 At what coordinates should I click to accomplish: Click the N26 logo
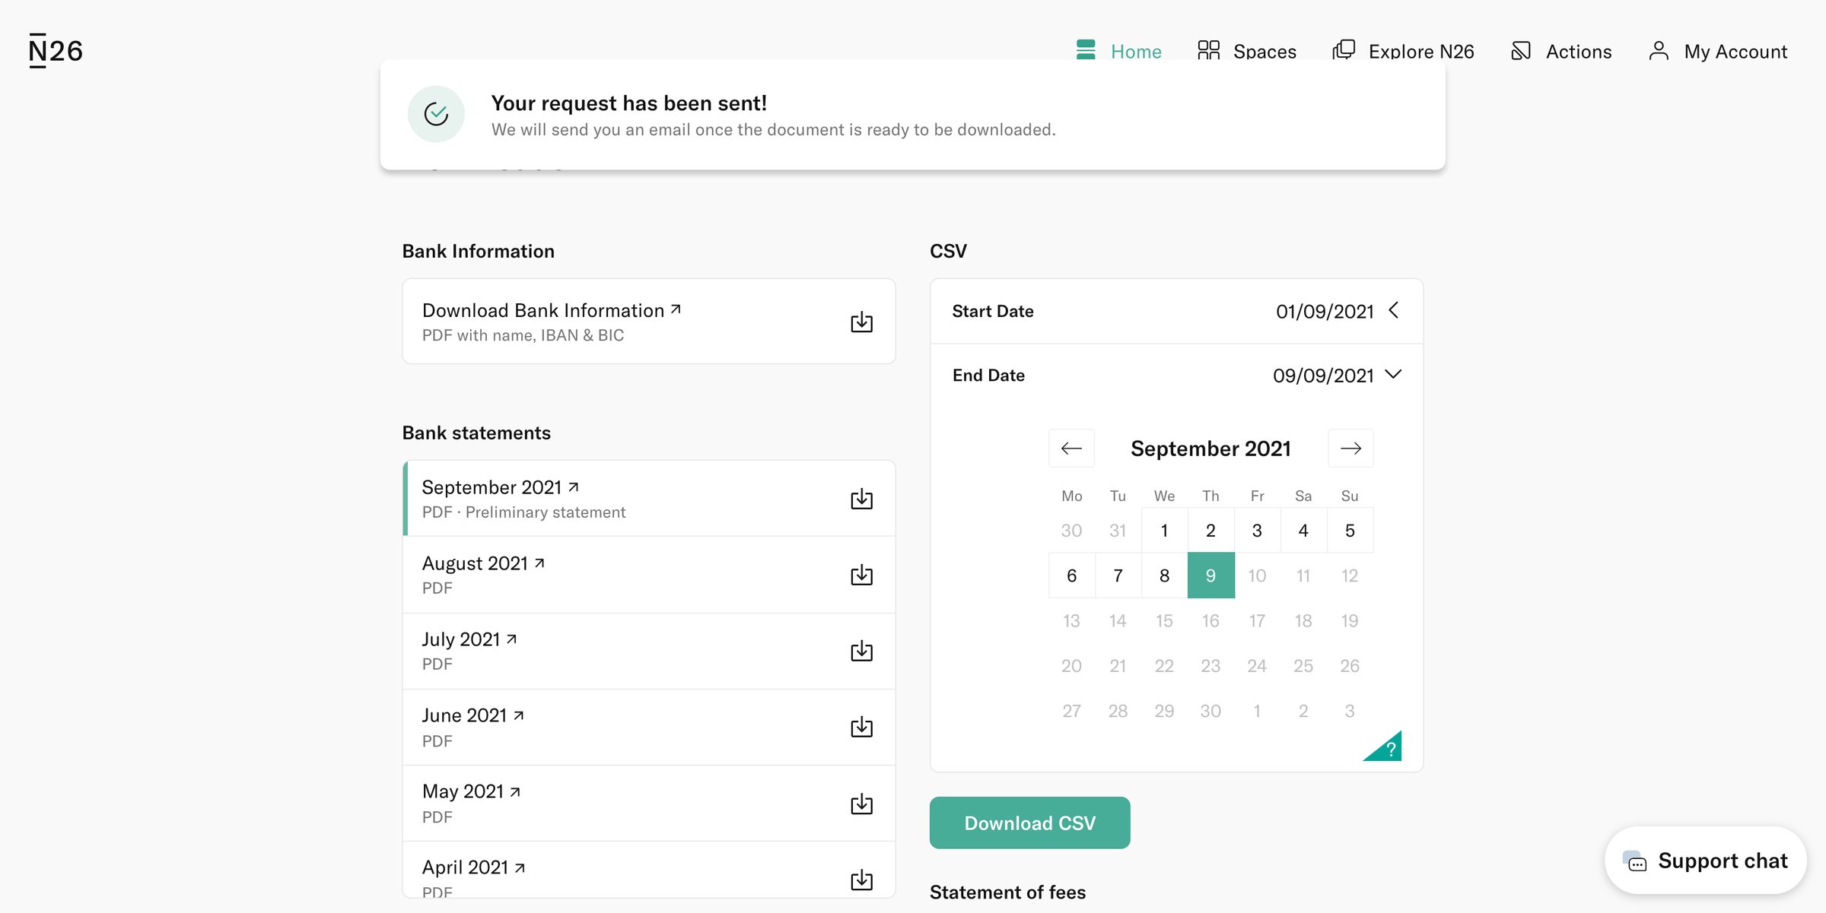pyautogui.click(x=56, y=51)
